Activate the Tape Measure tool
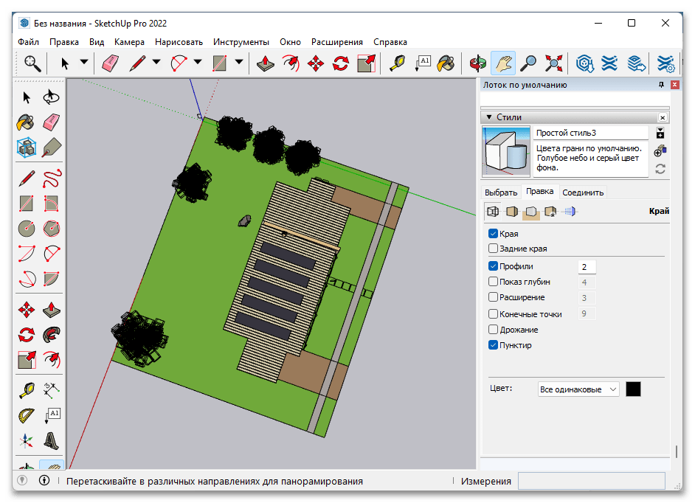This screenshot has width=695, height=503. click(398, 63)
